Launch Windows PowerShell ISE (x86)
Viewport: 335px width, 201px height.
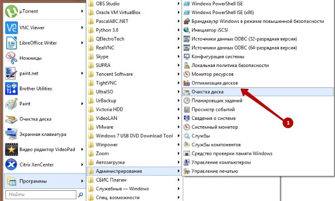pyautogui.click(x=258, y=13)
